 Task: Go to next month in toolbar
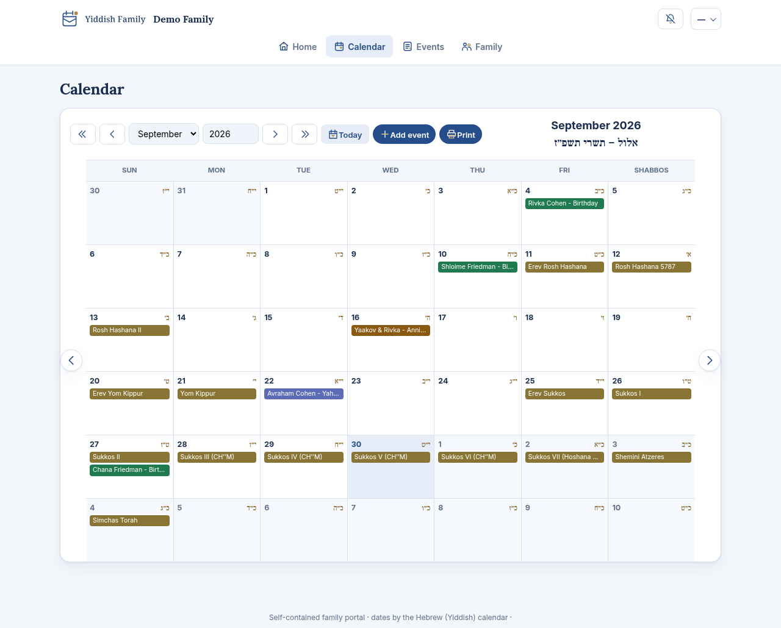(x=275, y=134)
